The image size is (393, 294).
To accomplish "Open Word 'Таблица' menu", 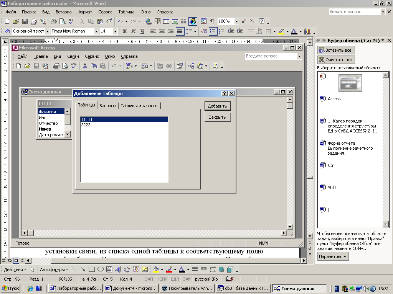I will 126,12.
